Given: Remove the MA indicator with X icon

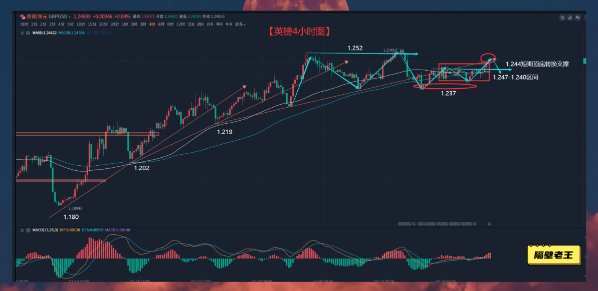Looking at the screenshot, I should click(22, 33).
